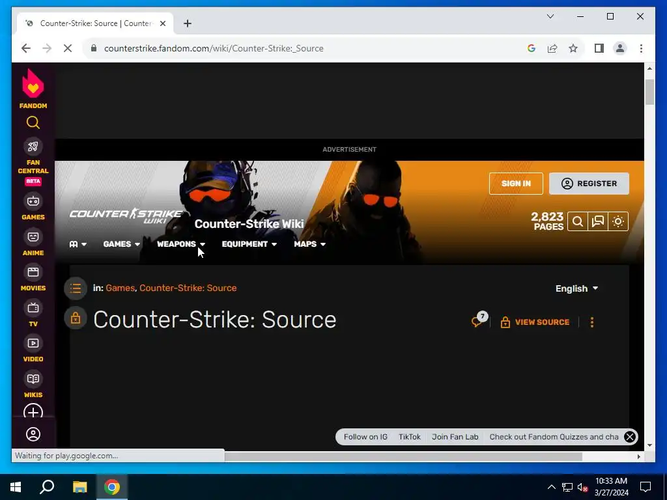Open Counter-Strike: Source category link
This screenshot has height=500, width=667.
[188, 288]
